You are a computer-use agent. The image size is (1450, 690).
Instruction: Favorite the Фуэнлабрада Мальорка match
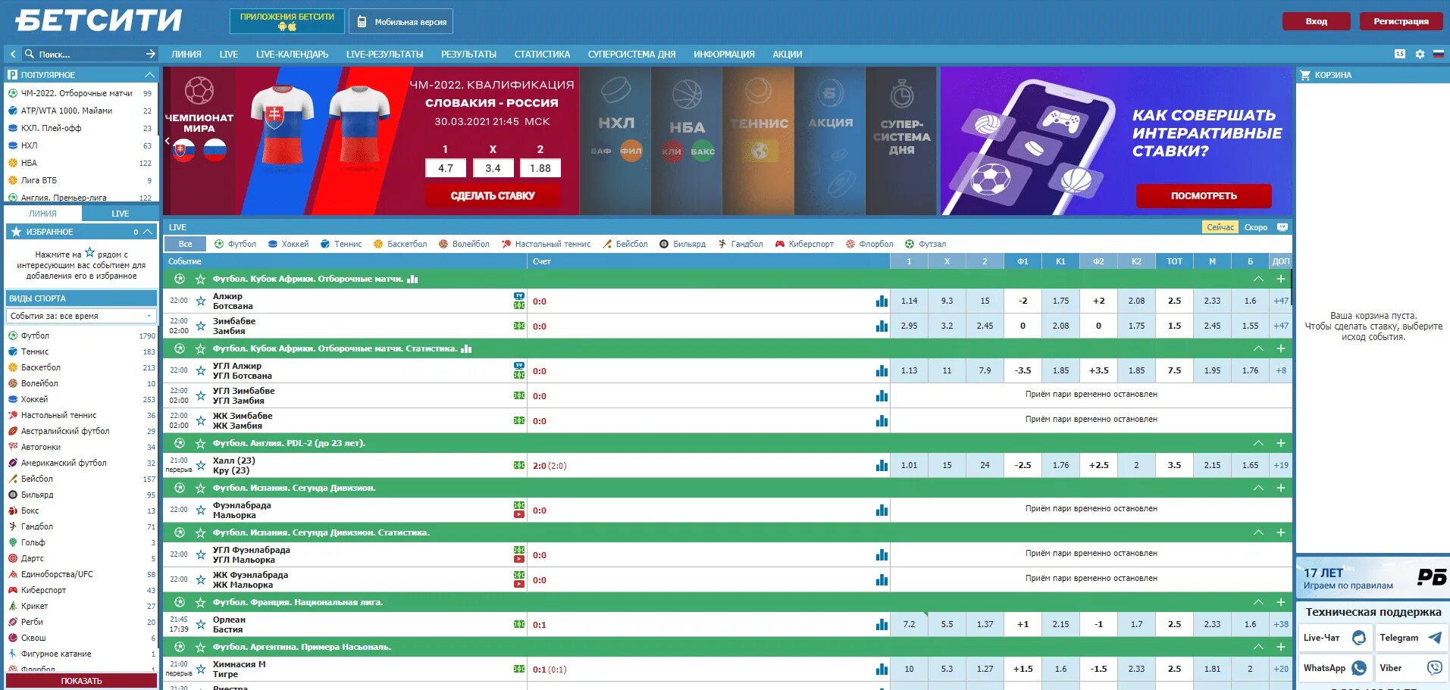(201, 510)
